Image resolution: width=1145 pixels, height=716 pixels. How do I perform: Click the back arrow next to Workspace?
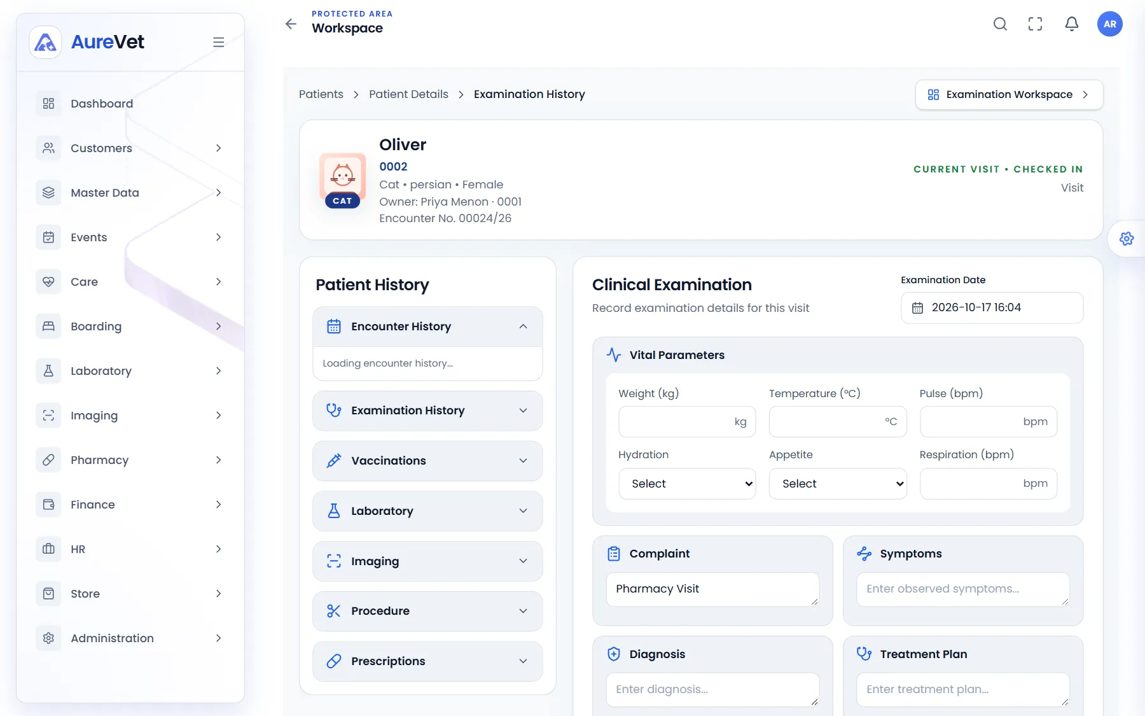291,24
